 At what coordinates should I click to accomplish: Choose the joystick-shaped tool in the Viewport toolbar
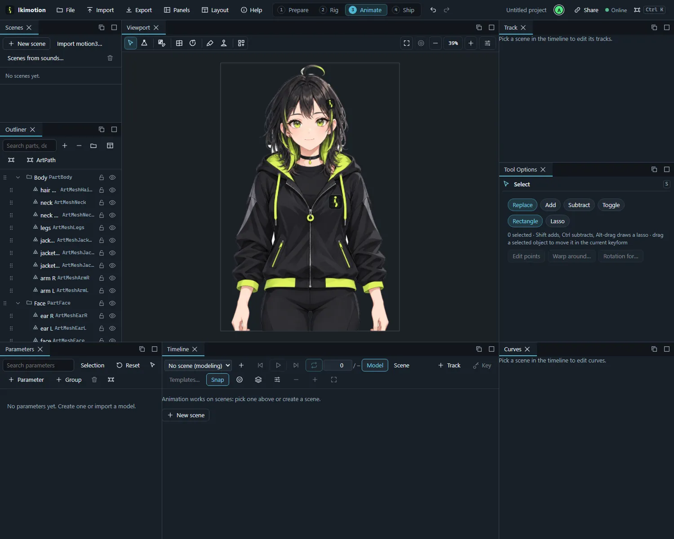(224, 43)
